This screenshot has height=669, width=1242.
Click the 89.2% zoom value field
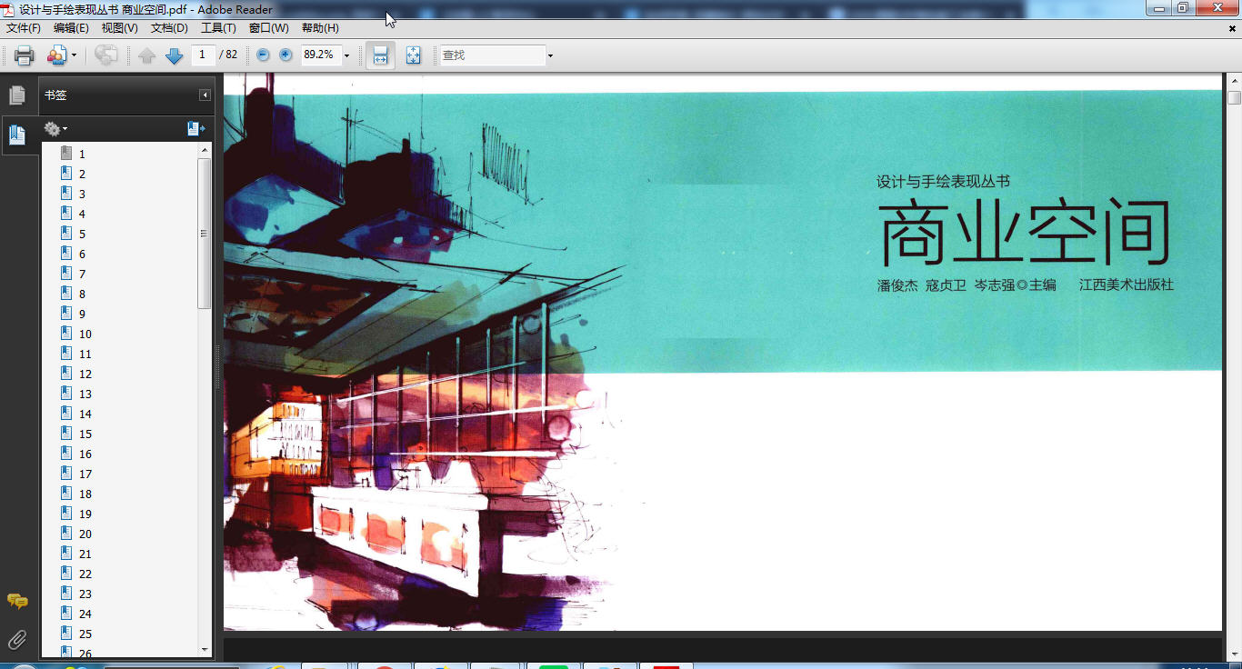320,55
